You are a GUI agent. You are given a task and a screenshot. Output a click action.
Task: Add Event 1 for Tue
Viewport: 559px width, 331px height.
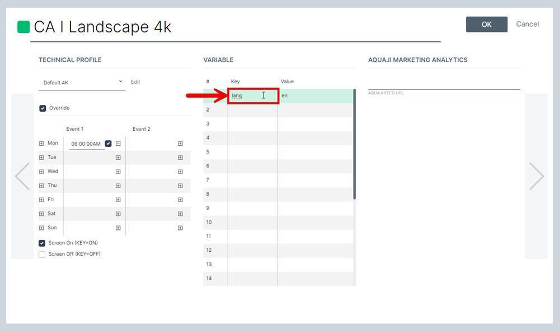118,157
